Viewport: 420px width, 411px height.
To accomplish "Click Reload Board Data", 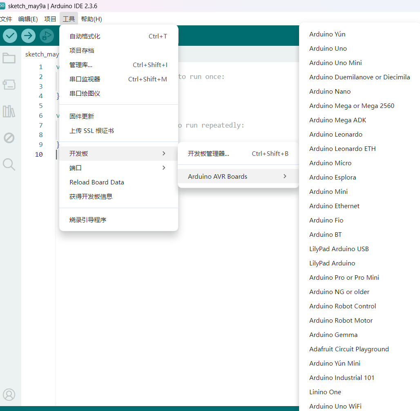I will click(x=118, y=182).
